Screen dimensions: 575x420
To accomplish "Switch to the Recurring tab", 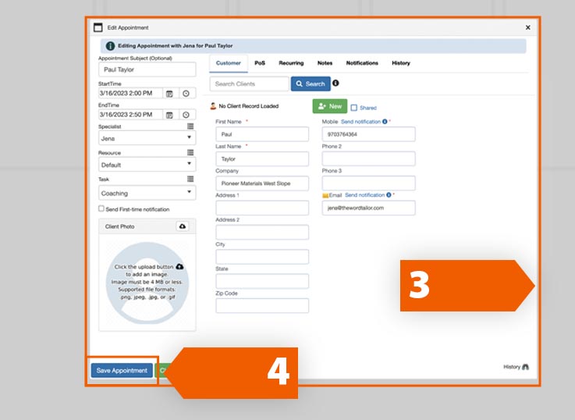I will coord(291,63).
